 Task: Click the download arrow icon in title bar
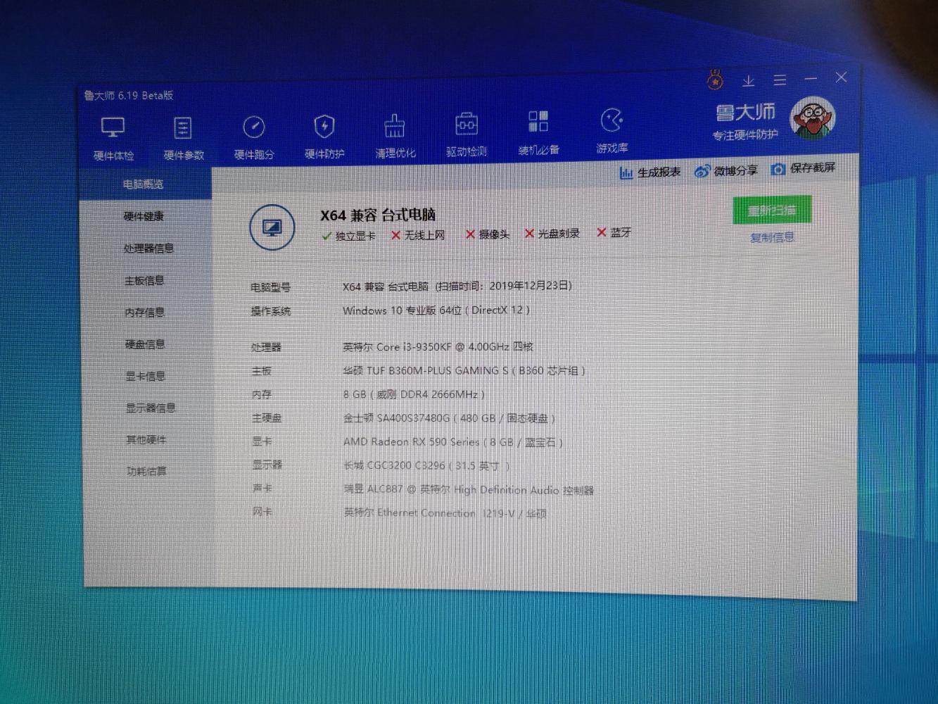pos(748,81)
